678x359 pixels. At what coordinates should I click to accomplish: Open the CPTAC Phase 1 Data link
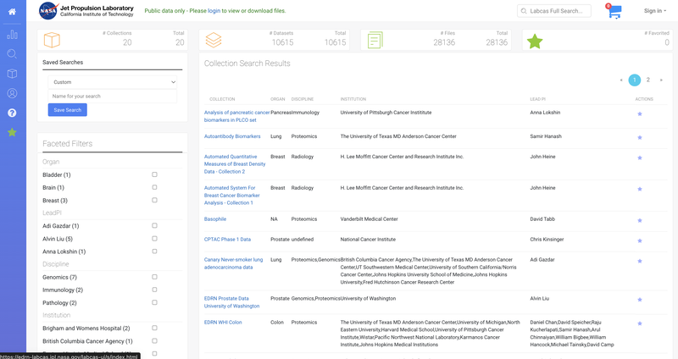227,240
